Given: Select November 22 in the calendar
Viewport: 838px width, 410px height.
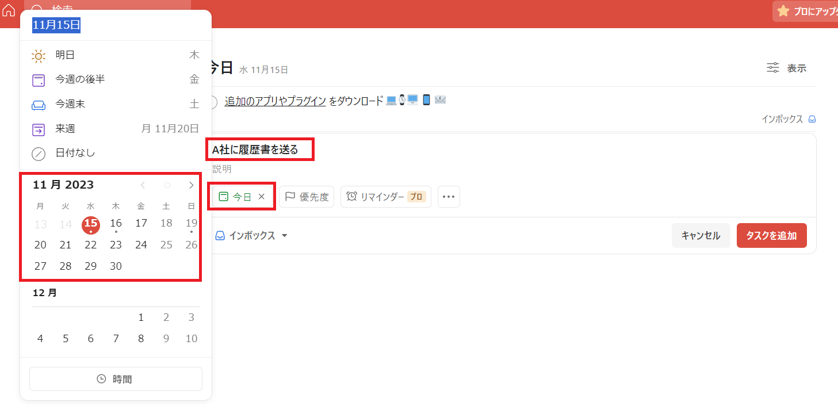Looking at the screenshot, I should [91, 245].
